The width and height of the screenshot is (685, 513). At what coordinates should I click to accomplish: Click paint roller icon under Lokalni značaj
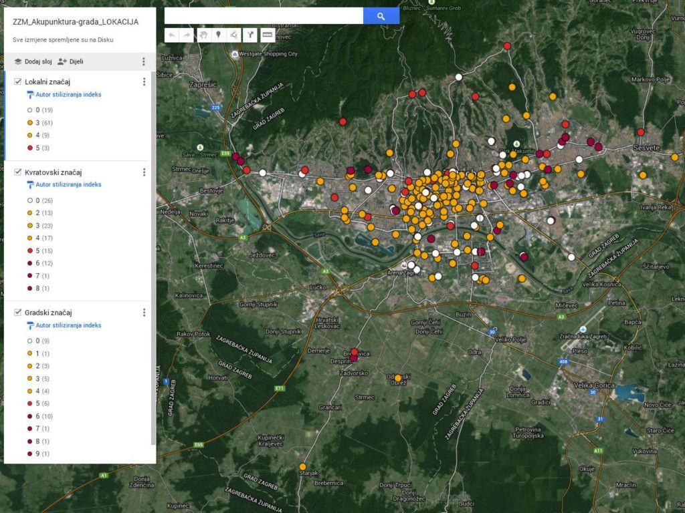coord(30,95)
